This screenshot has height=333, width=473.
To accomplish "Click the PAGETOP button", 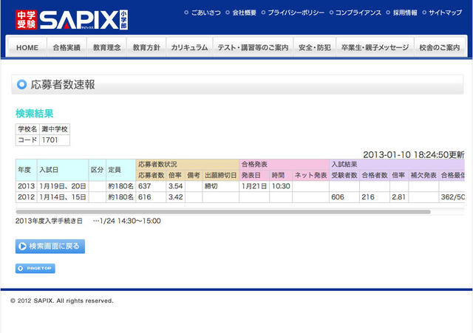I will [x=35, y=268].
